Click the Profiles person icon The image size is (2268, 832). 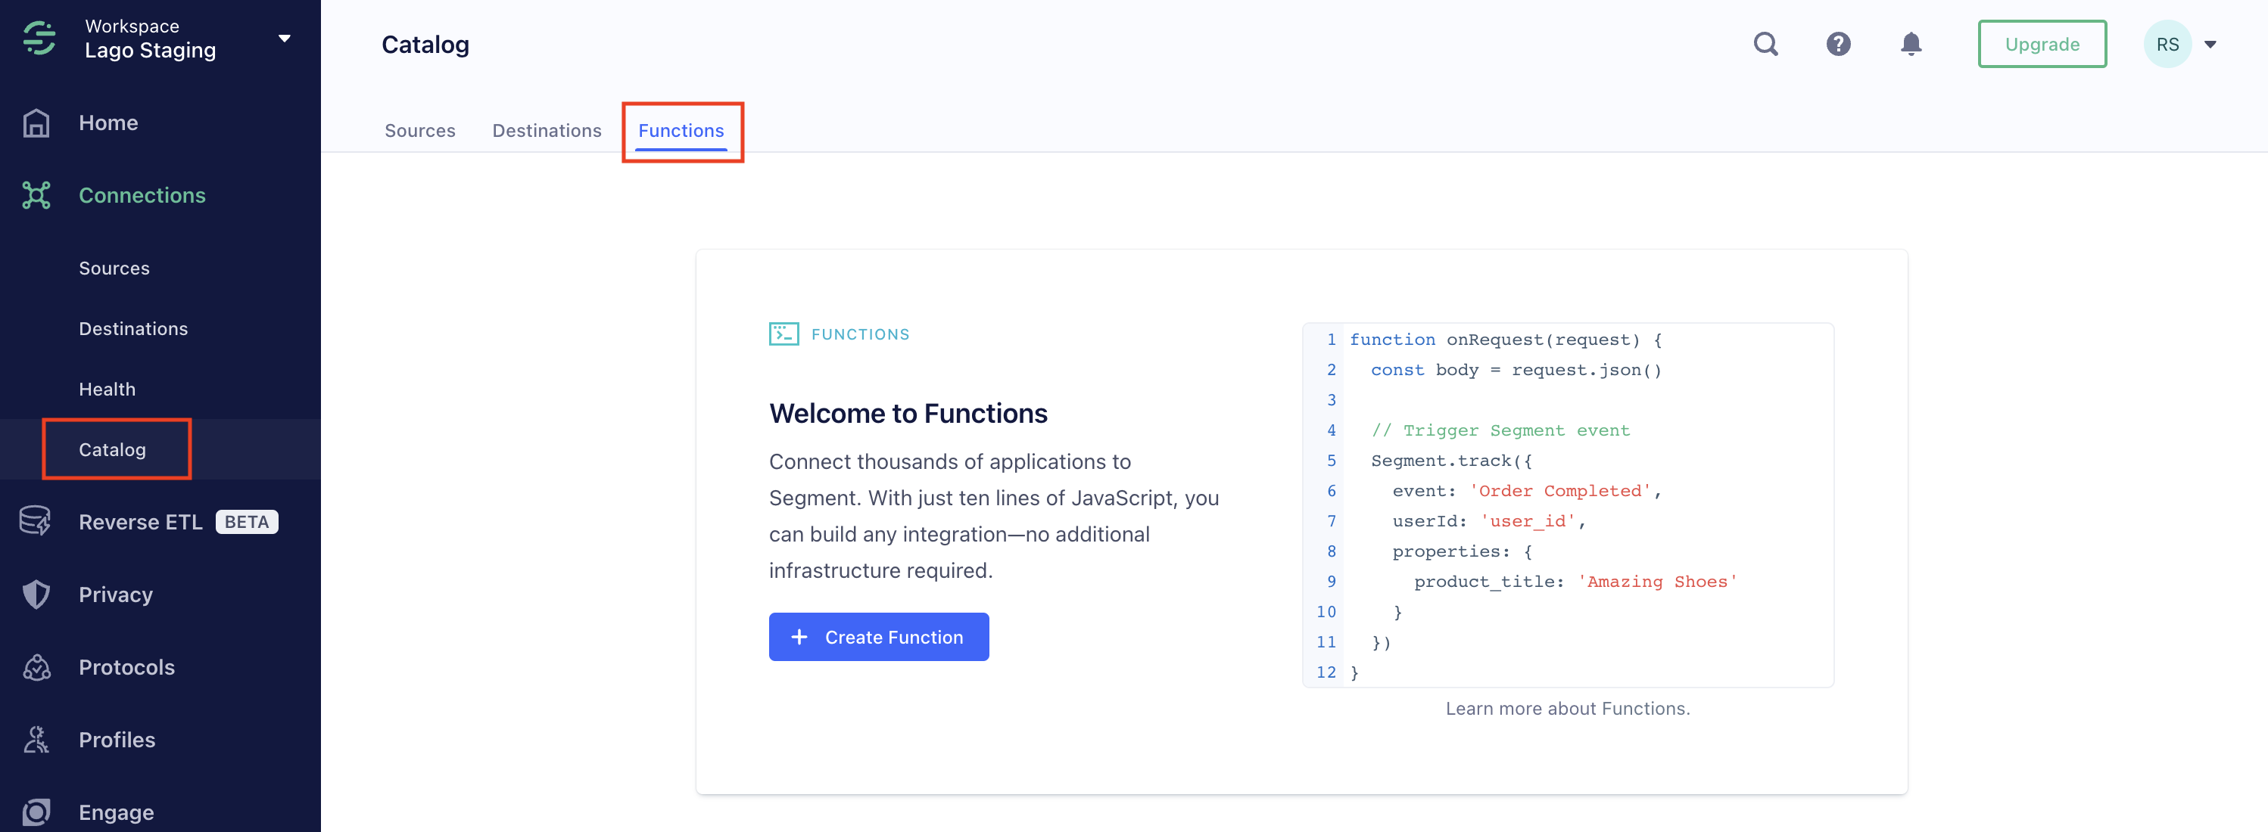coord(36,740)
